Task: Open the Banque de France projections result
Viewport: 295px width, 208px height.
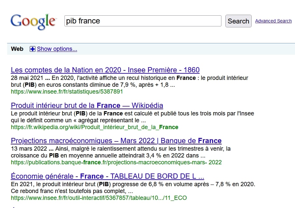Action: pos(116,141)
